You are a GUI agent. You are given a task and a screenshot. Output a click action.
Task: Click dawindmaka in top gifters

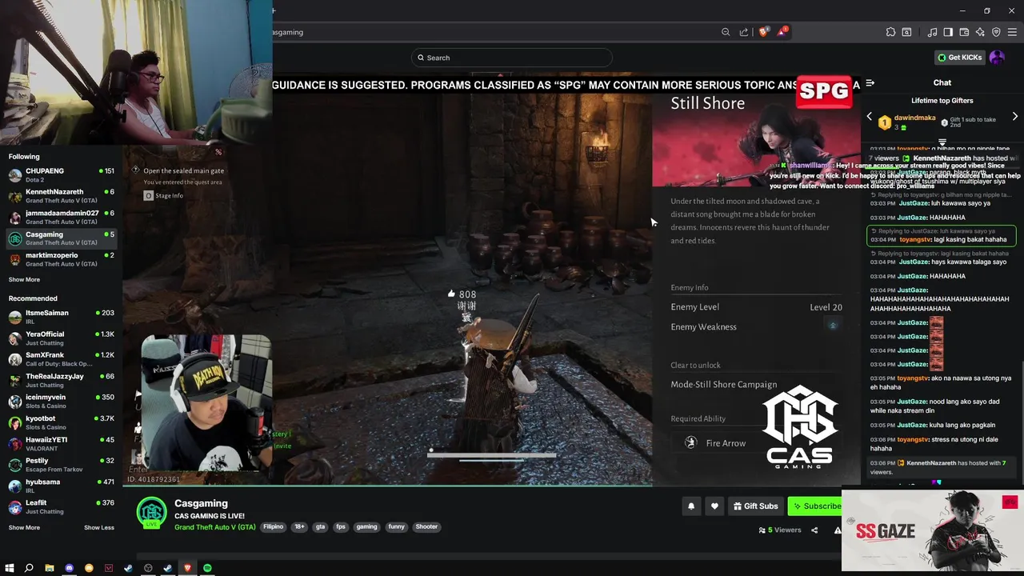coord(914,118)
